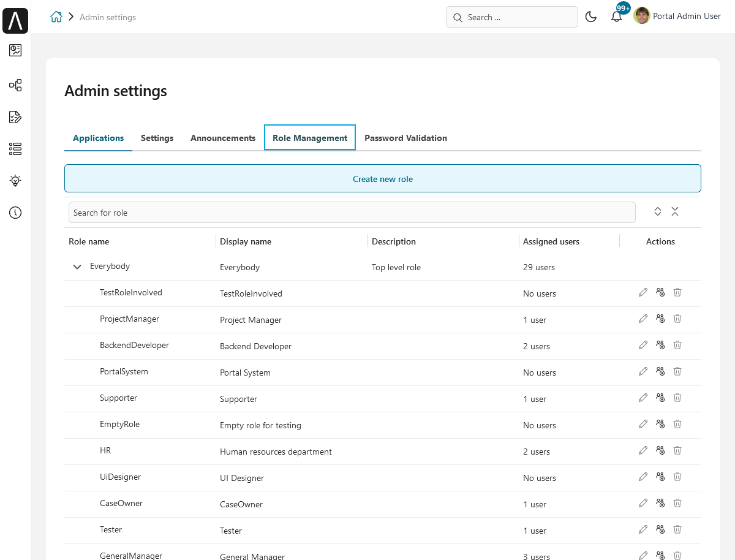The image size is (735, 560).
Task: Assign users to the HR role
Action: click(x=660, y=450)
